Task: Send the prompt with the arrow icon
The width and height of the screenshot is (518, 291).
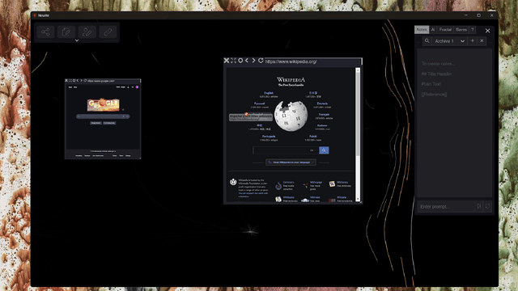Action: pos(478,207)
